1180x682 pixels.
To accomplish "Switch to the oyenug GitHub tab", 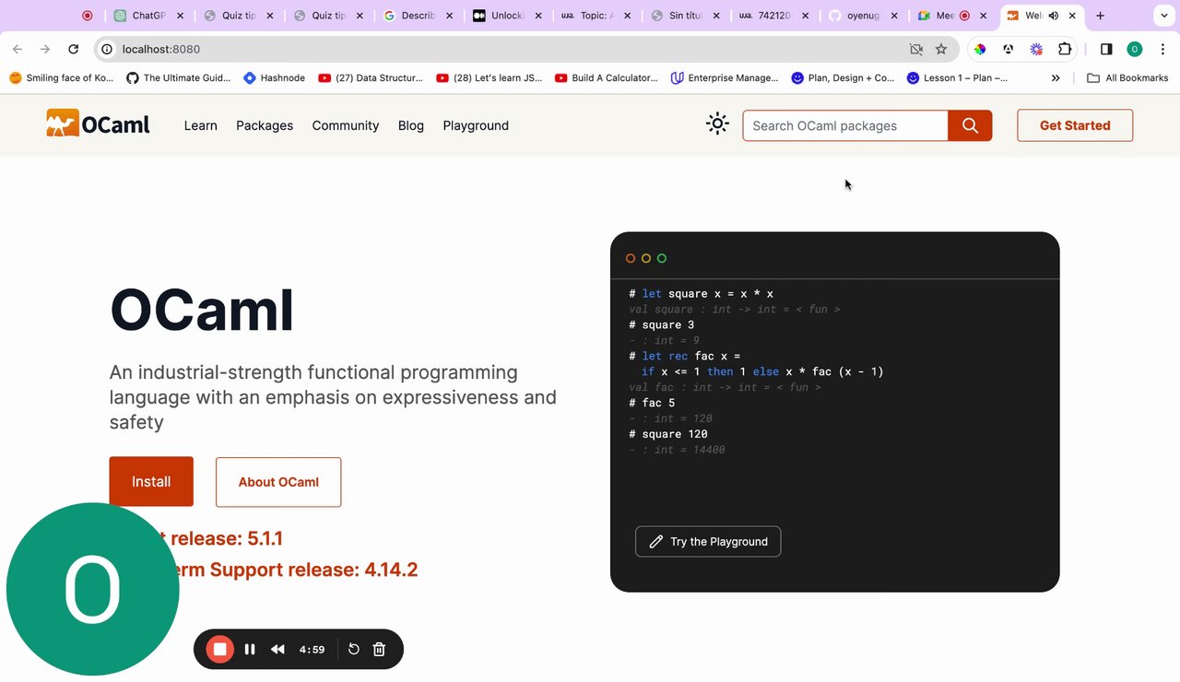I will [863, 16].
